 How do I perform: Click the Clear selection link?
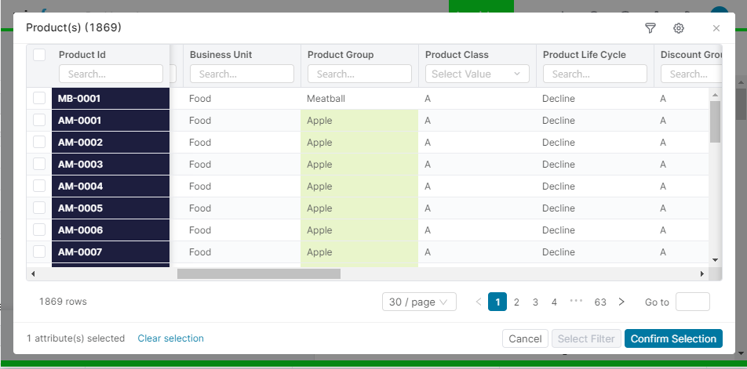pyautogui.click(x=170, y=338)
